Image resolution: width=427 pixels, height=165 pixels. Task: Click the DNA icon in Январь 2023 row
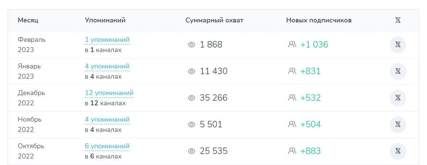click(x=398, y=71)
